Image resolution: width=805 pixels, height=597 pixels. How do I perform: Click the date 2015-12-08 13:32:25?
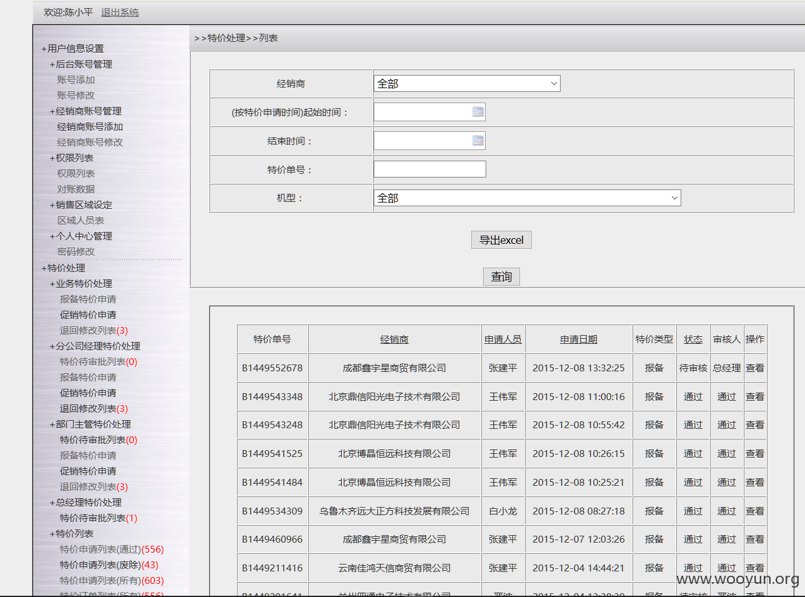point(579,368)
